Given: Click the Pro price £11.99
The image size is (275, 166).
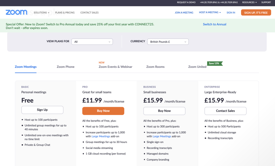Looking at the screenshot, I should tap(92, 100).
